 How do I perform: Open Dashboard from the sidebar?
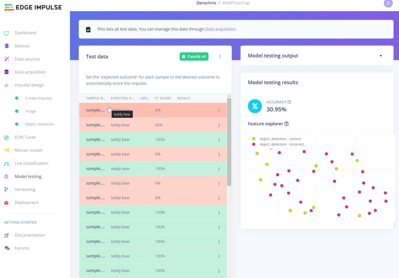25,33
